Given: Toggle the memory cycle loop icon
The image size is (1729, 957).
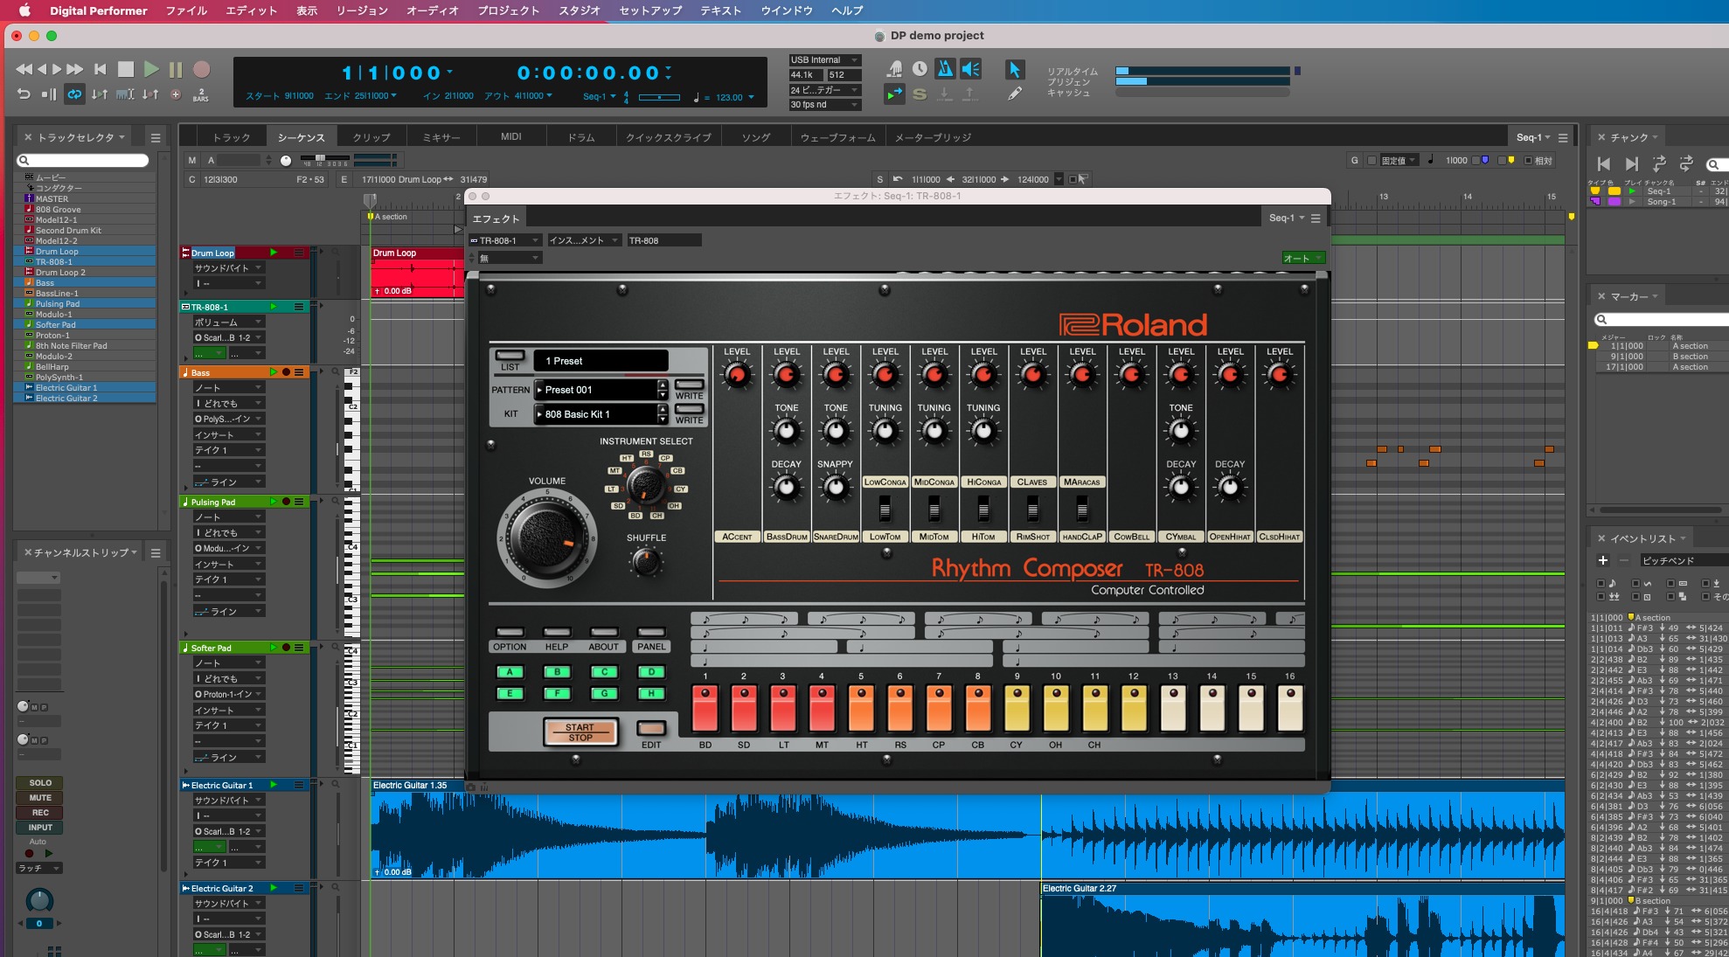Looking at the screenshot, I should pos(74,94).
